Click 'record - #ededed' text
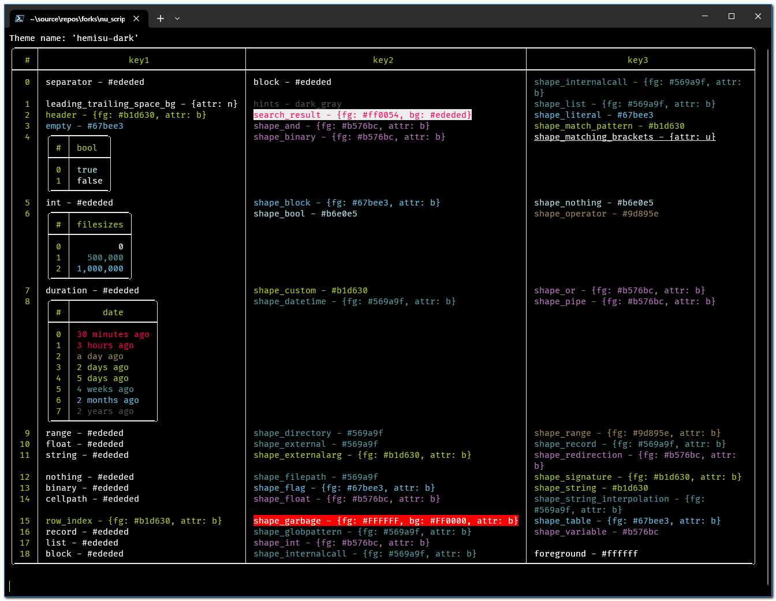Screen dimensions: 776x601 click(87, 532)
